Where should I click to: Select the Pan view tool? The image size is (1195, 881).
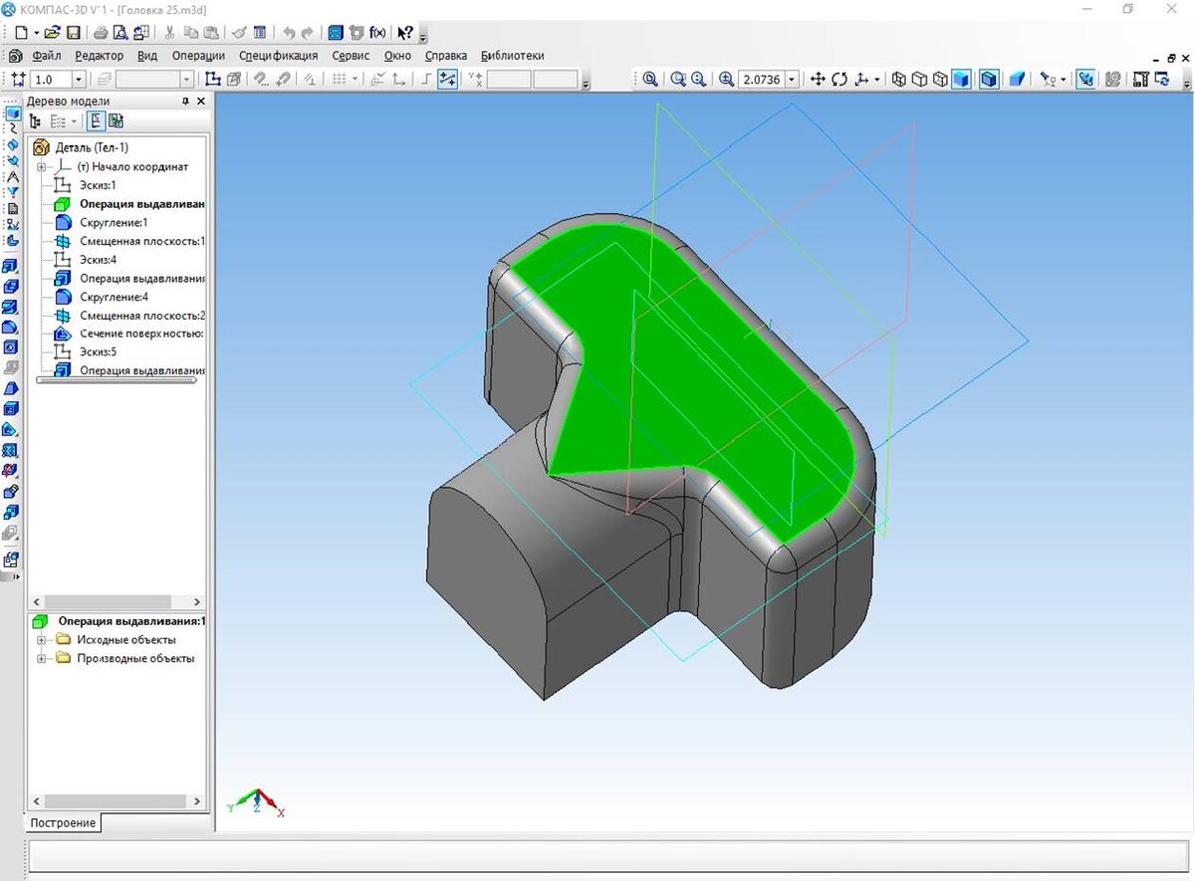coord(818,79)
